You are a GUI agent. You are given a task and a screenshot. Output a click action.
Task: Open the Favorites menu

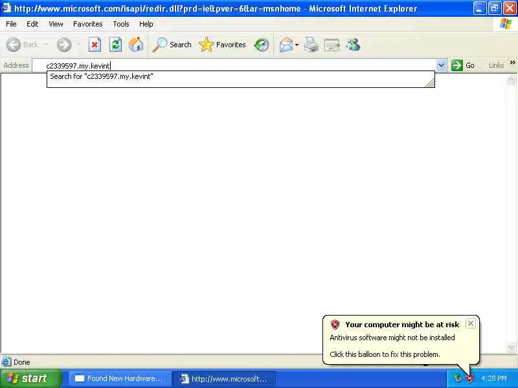point(88,24)
